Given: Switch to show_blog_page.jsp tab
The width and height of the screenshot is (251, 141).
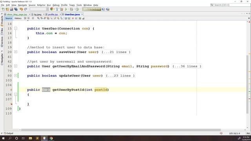Looking at the screenshot, I should coord(17,14).
